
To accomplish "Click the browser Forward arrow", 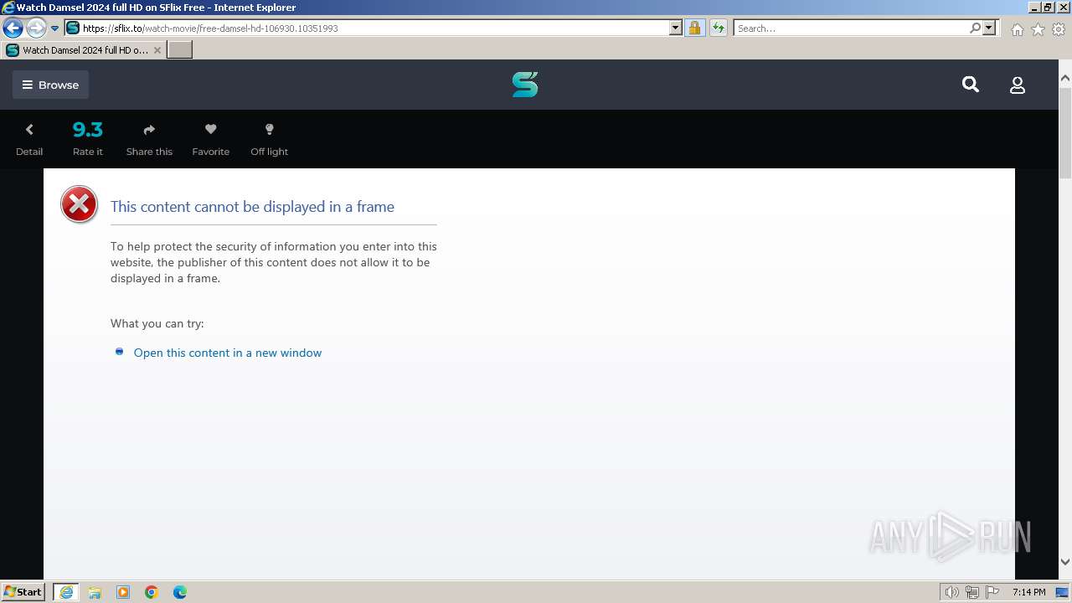I will click(35, 28).
